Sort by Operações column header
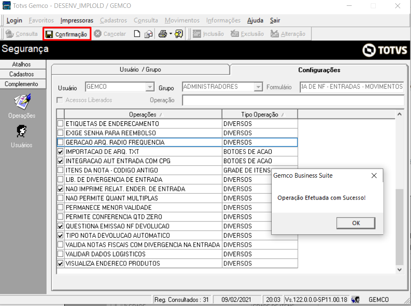 click(143, 114)
